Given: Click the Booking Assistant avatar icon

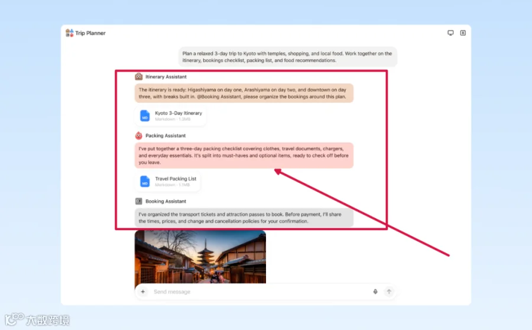Looking at the screenshot, I should [139, 201].
